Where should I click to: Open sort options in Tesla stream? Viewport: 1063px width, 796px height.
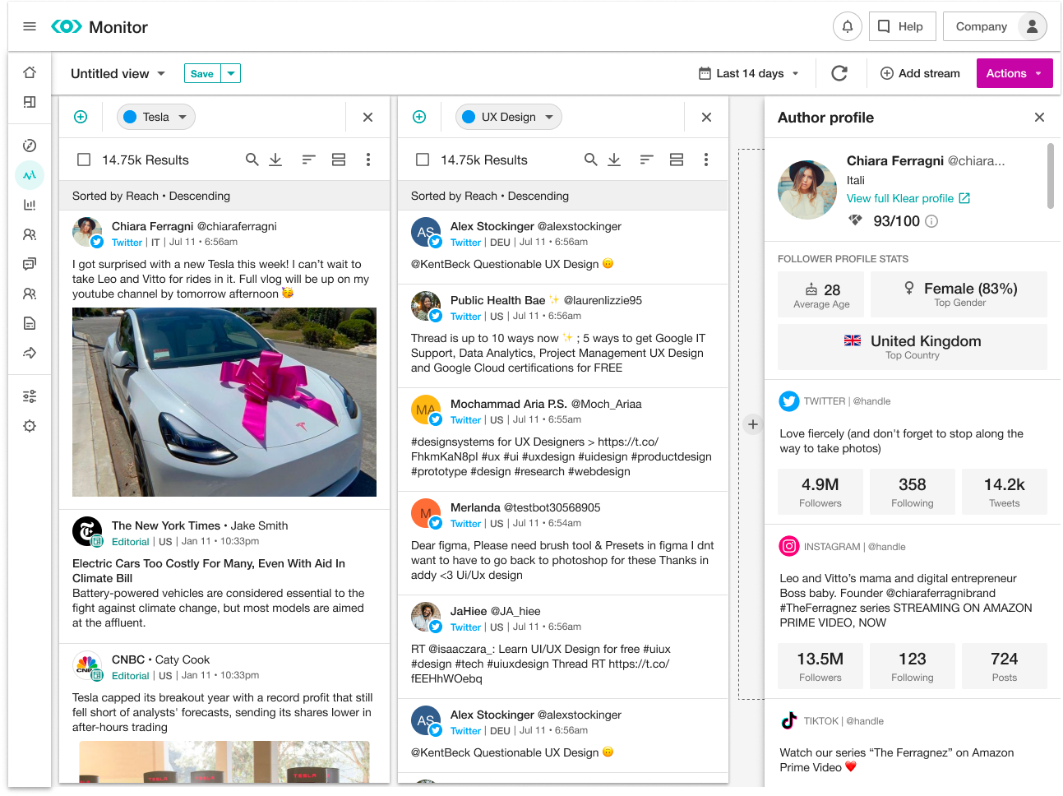[308, 160]
